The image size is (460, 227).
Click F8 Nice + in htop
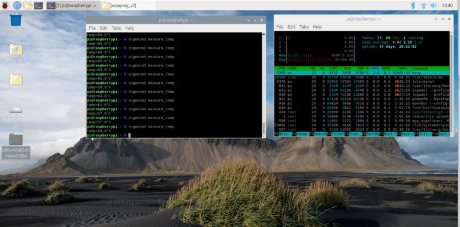[x=405, y=134]
